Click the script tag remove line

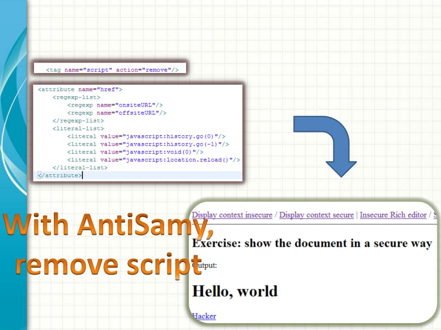[x=112, y=70]
